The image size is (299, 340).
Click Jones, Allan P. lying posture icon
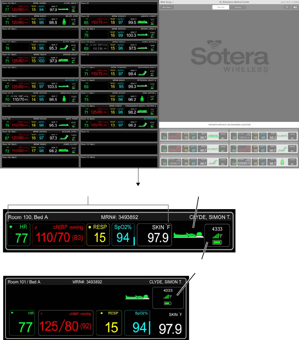pyautogui.click(x=63, y=150)
